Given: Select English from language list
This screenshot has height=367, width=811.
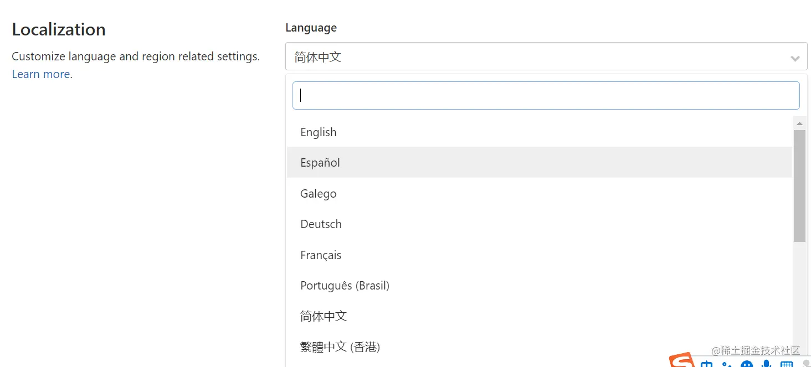Looking at the screenshot, I should coord(319,132).
